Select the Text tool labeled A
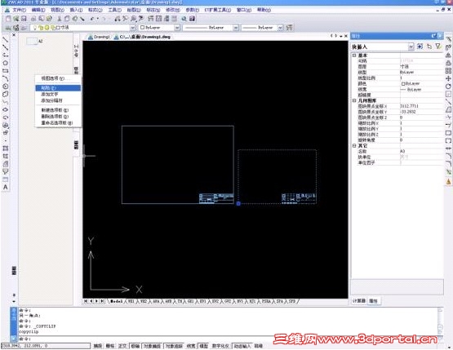 5,188
